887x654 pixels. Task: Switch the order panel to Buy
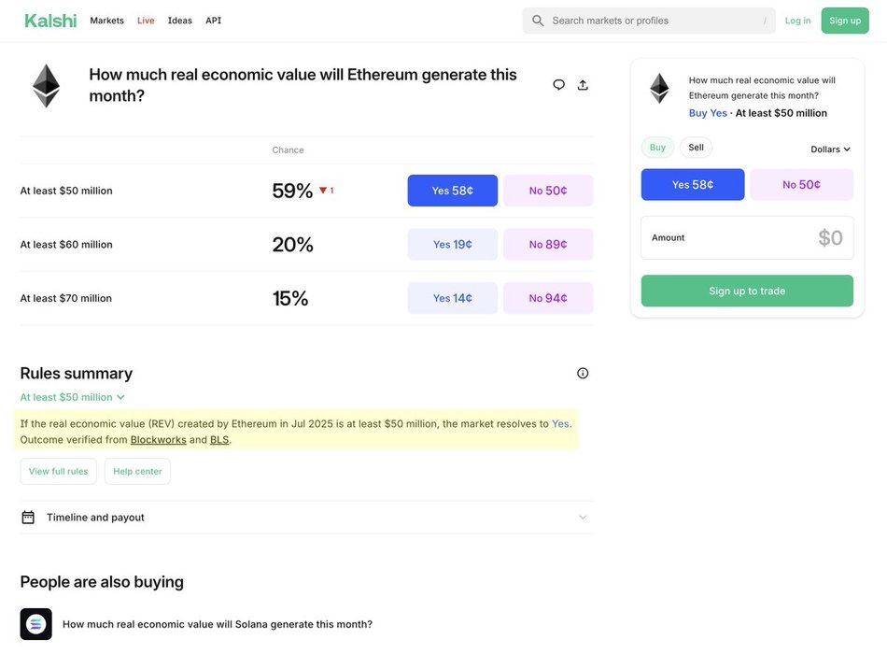657,148
